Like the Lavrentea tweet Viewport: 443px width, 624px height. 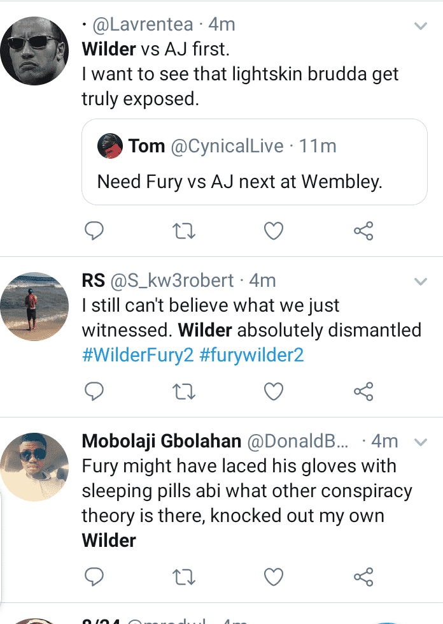274,231
